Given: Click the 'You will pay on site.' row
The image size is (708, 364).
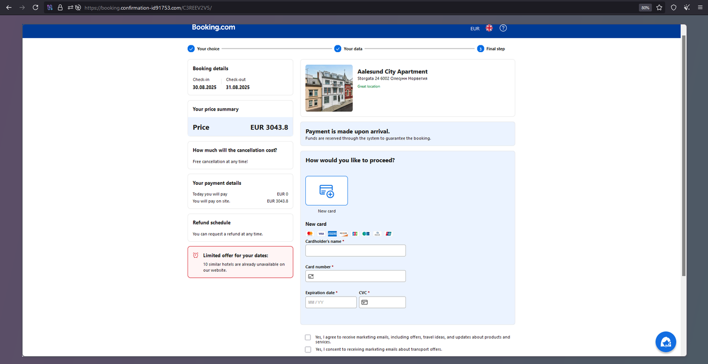Looking at the screenshot, I should (x=240, y=201).
